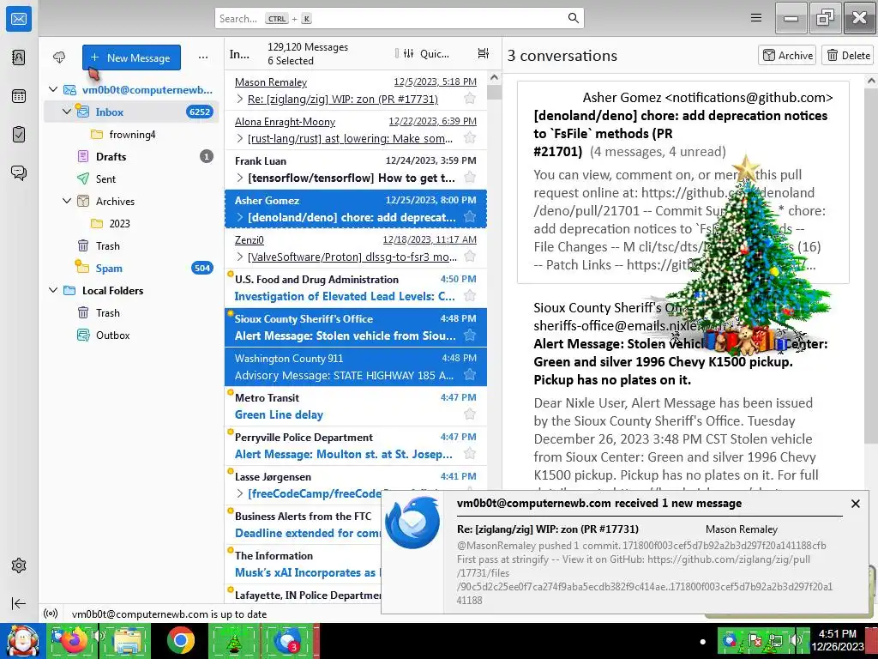The height and width of the screenshot is (659, 878).
Task: Open the Tasks space icon
Action: pos(19,135)
